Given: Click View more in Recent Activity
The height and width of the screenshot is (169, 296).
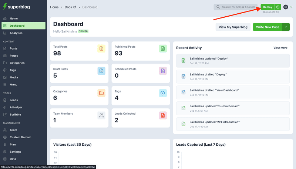Looking at the screenshot, I should click(x=280, y=48).
